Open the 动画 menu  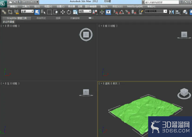[x=80, y=6]
